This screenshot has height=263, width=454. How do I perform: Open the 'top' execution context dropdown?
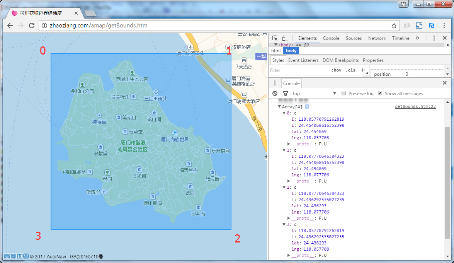[x=315, y=94]
